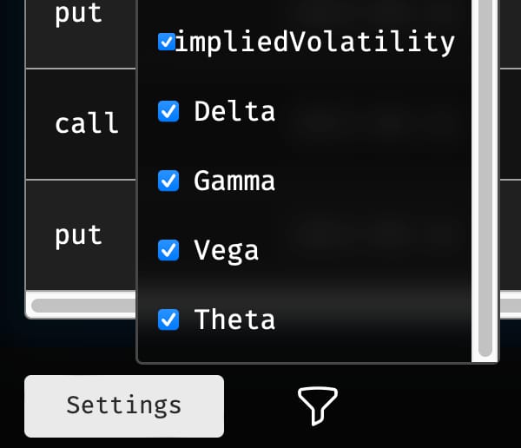Disable the Gamma column checkbox
Image resolution: width=521 pixels, height=448 pixels.
tap(168, 181)
